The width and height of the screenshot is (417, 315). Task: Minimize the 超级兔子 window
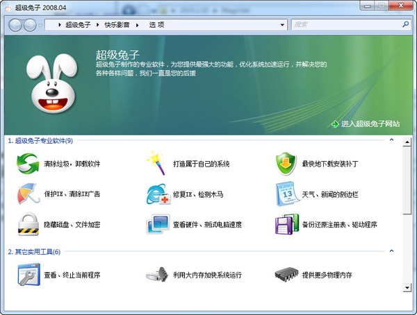pyautogui.click(x=368, y=6)
